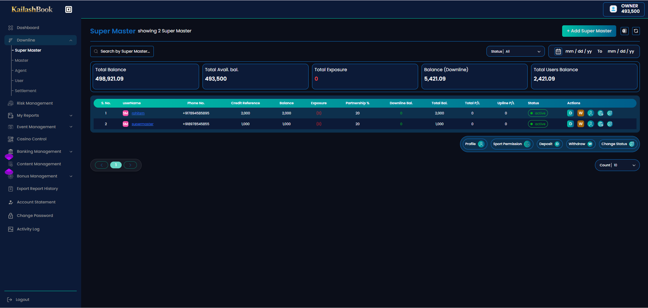Click the Deposit D icon for rohitsm
Image resolution: width=648 pixels, height=308 pixels.
coord(570,113)
